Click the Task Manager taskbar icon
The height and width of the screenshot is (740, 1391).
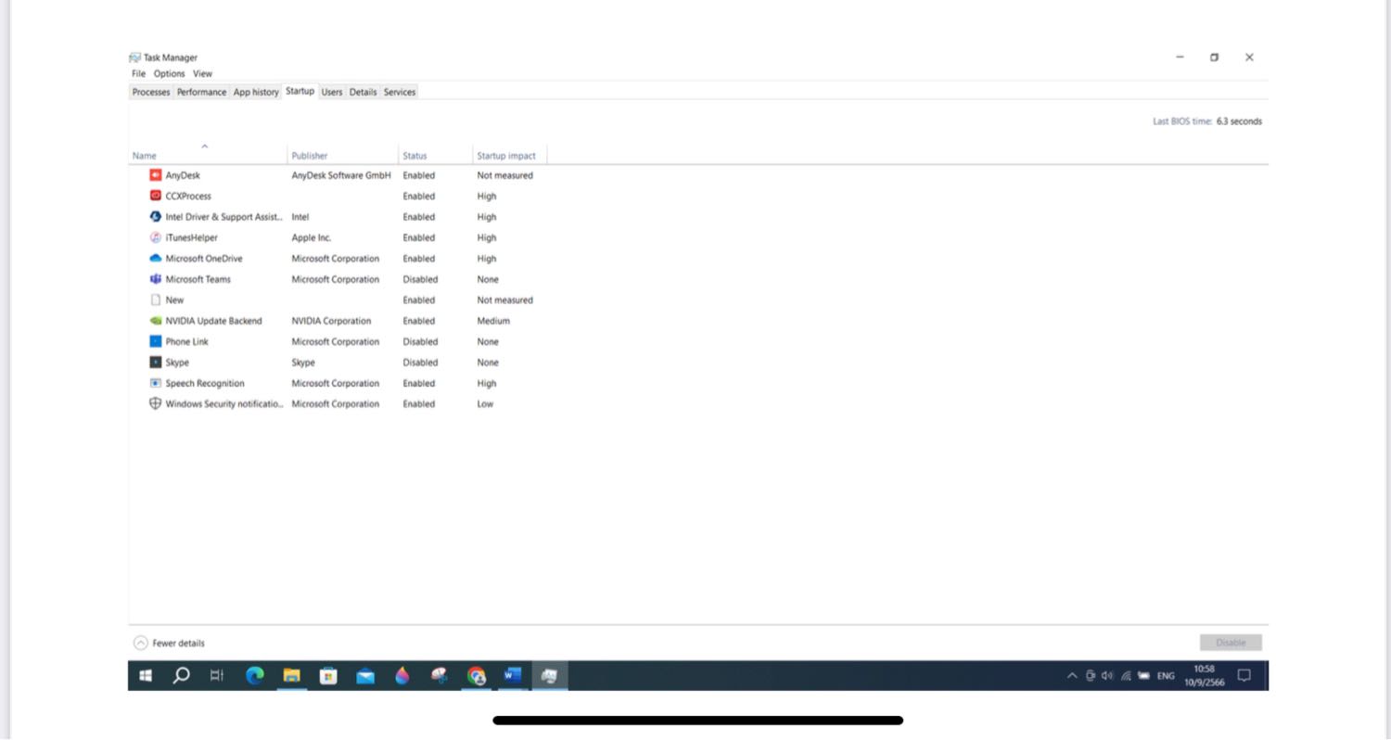coord(549,676)
